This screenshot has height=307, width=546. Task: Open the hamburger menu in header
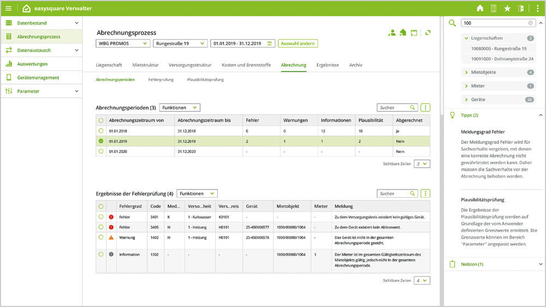tap(8, 8)
